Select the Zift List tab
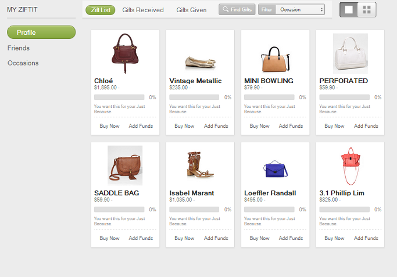Screen dimensions: 397x277 [x=100, y=10]
